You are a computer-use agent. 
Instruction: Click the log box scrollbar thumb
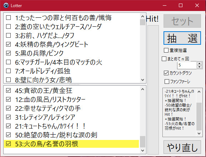click(x=199, y=117)
